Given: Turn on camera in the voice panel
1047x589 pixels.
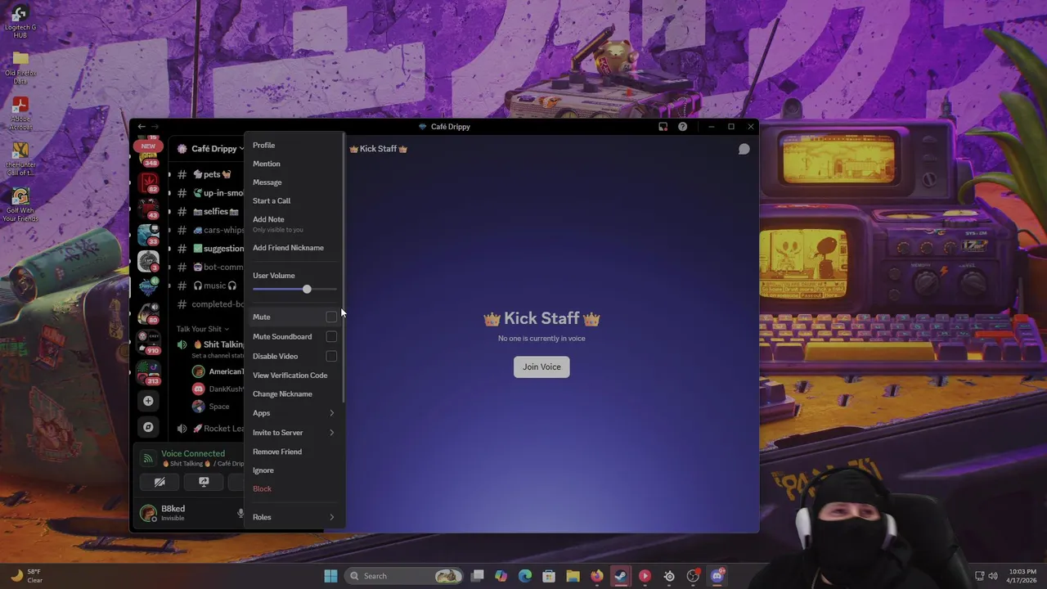Looking at the screenshot, I should [160, 482].
